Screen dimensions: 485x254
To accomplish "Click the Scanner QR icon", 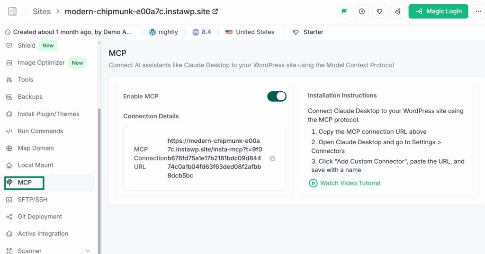I will 9,251.
